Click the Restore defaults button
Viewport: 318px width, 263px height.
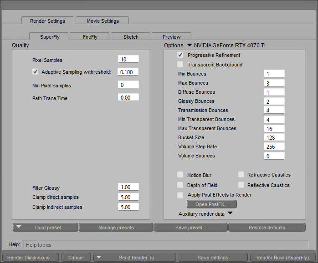pos(267,228)
